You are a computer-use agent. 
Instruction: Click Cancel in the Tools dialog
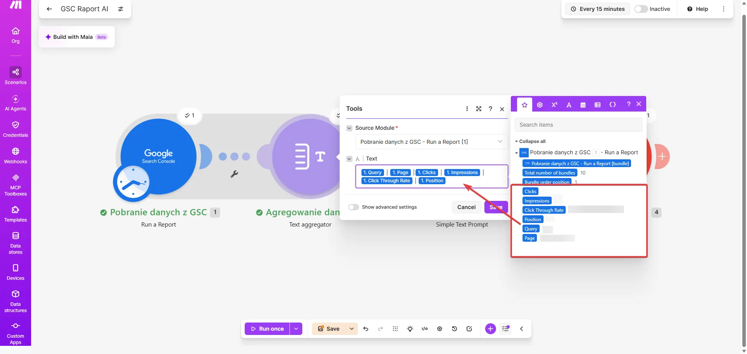[466, 207]
